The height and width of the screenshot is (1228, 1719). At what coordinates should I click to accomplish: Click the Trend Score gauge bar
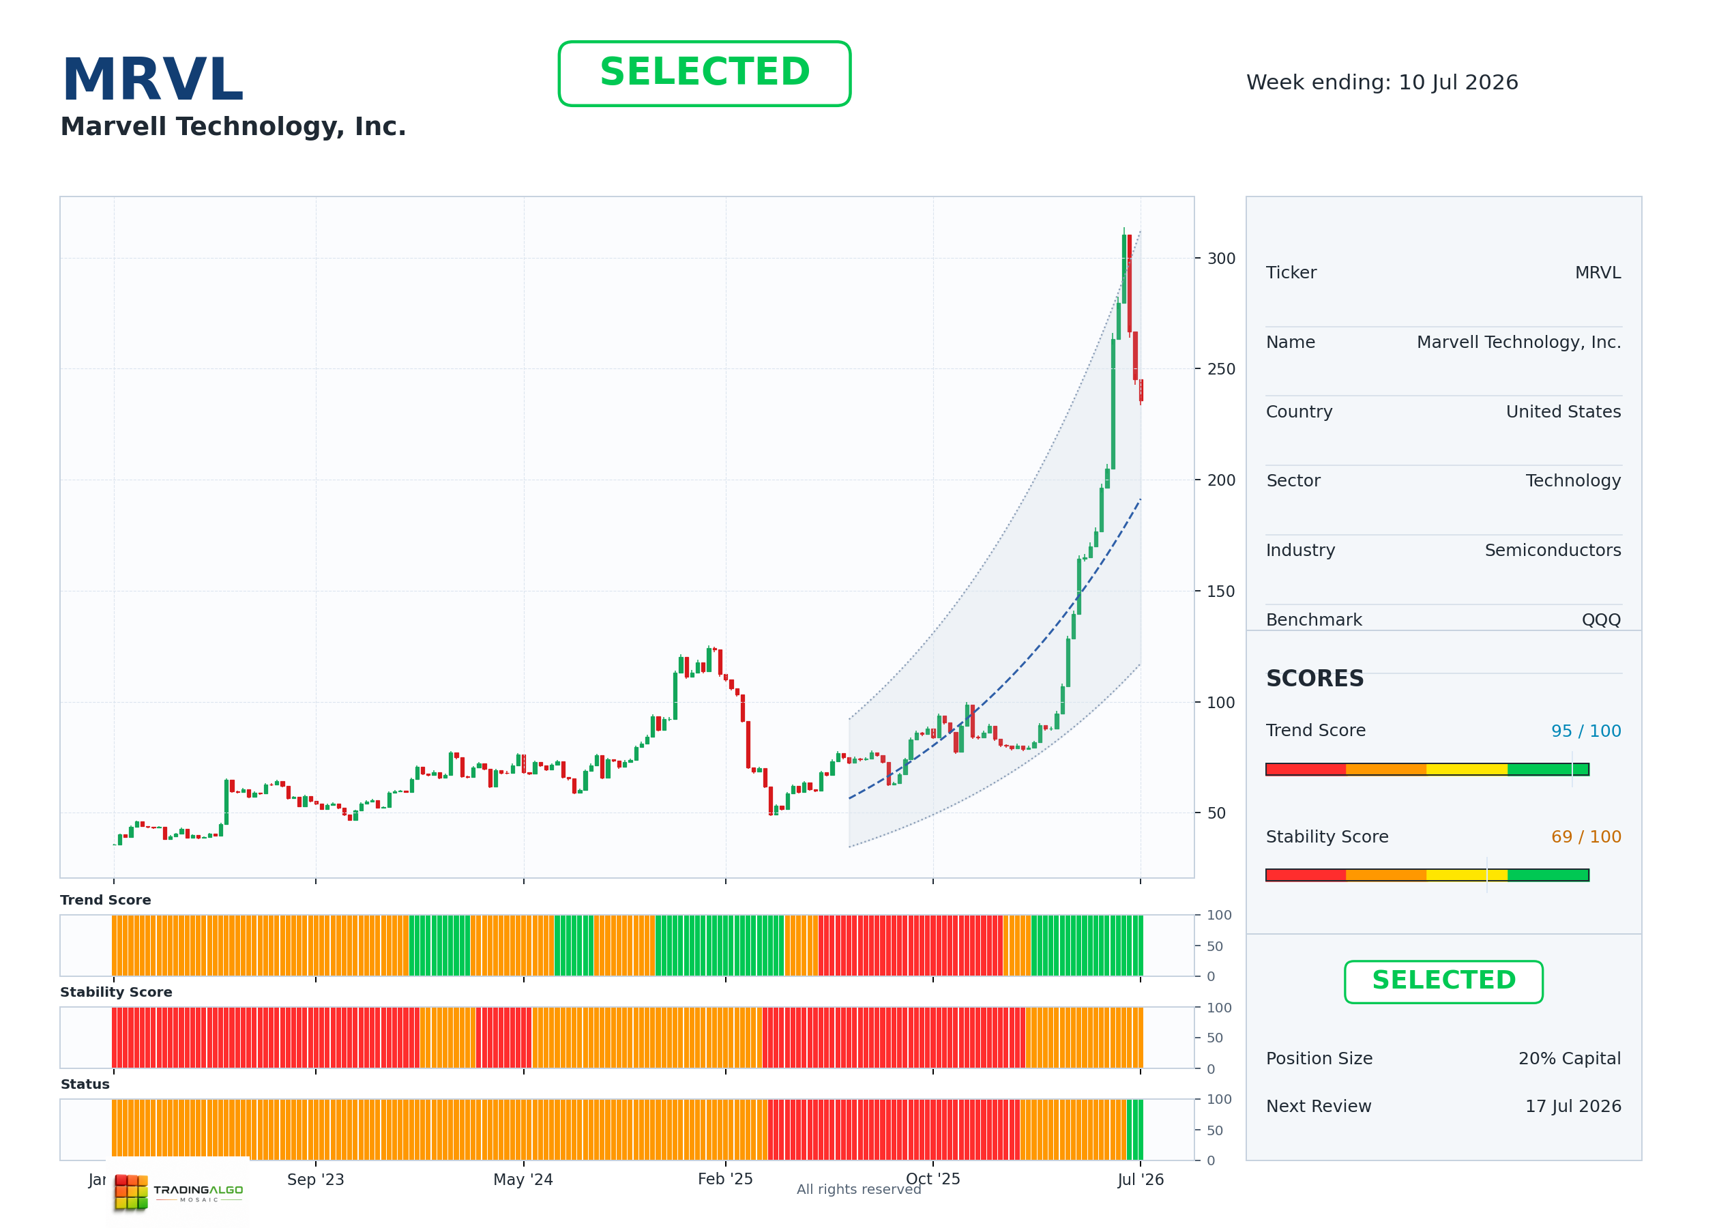pos(1427,769)
